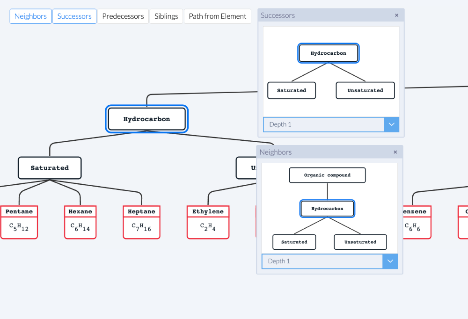Click the Pentane C5H12 node
Image resolution: width=468 pixels, height=319 pixels.
[19, 222]
